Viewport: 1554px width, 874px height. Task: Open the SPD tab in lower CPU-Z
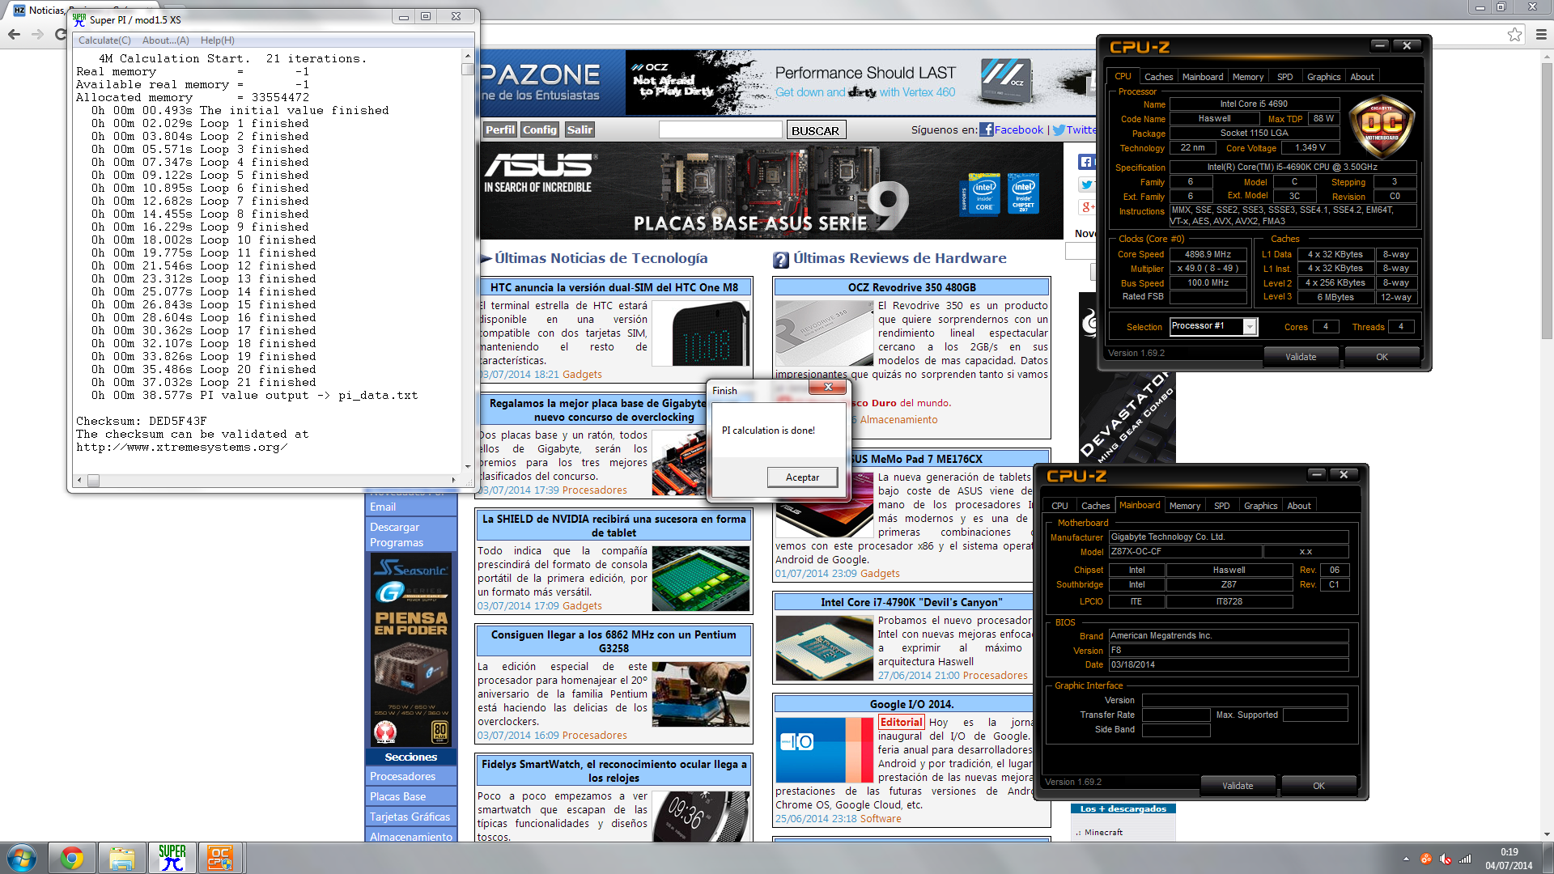tap(1221, 506)
